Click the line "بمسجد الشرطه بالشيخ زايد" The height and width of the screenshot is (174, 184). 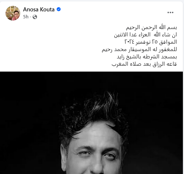[x=147, y=57]
